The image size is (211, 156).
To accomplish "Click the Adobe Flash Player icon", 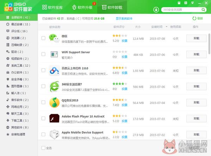I will point(54,118).
